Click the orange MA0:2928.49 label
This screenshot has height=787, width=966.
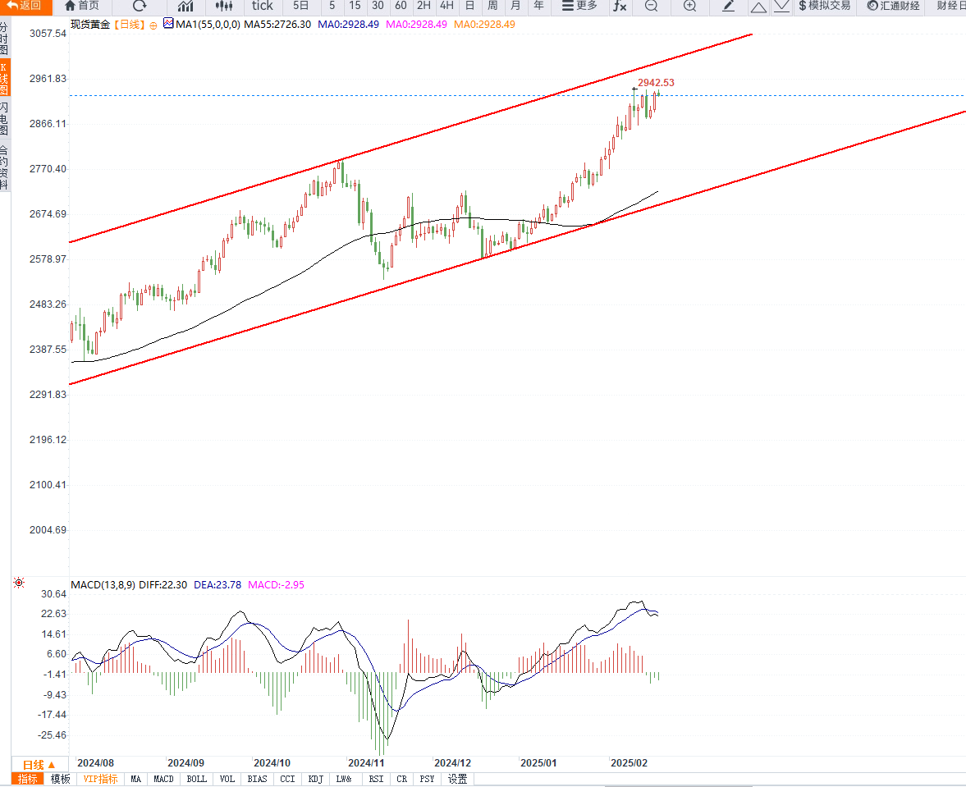pyautogui.click(x=484, y=25)
